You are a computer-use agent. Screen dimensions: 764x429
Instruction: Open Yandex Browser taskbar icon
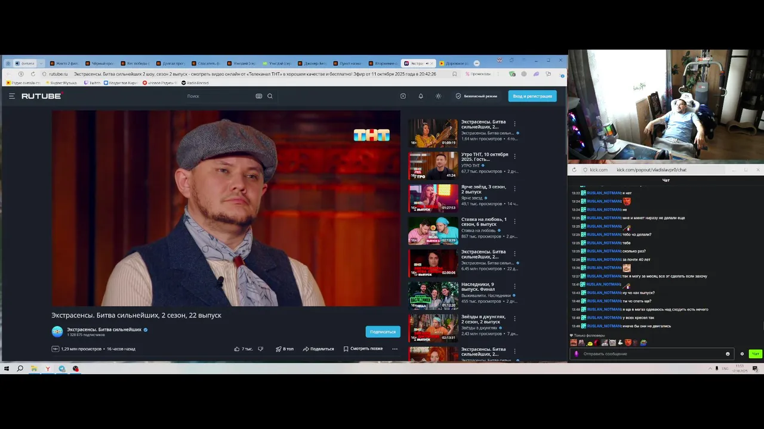click(x=48, y=369)
